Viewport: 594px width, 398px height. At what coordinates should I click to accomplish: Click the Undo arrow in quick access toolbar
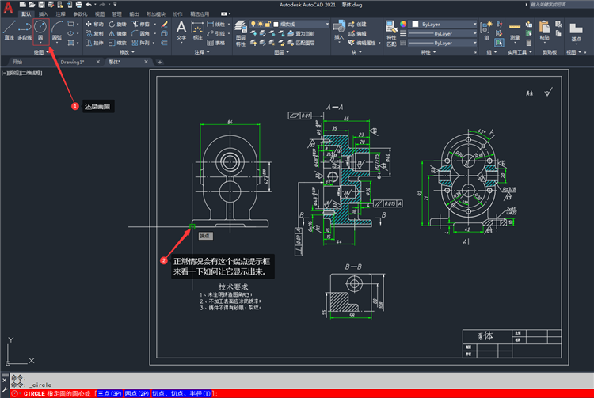click(89, 5)
